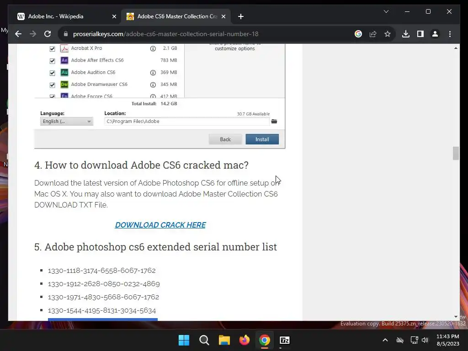Go back with the browser back arrow
The image size is (468, 351).
click(18, 34)
